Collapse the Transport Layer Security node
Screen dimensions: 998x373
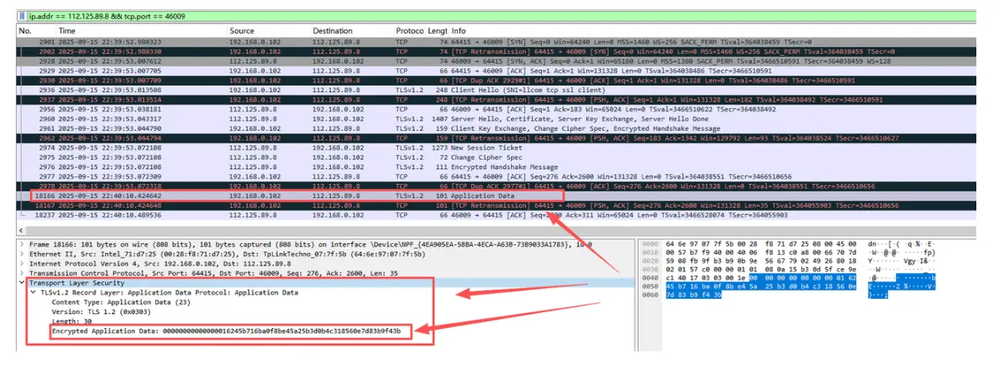click(x=23, y=283)
